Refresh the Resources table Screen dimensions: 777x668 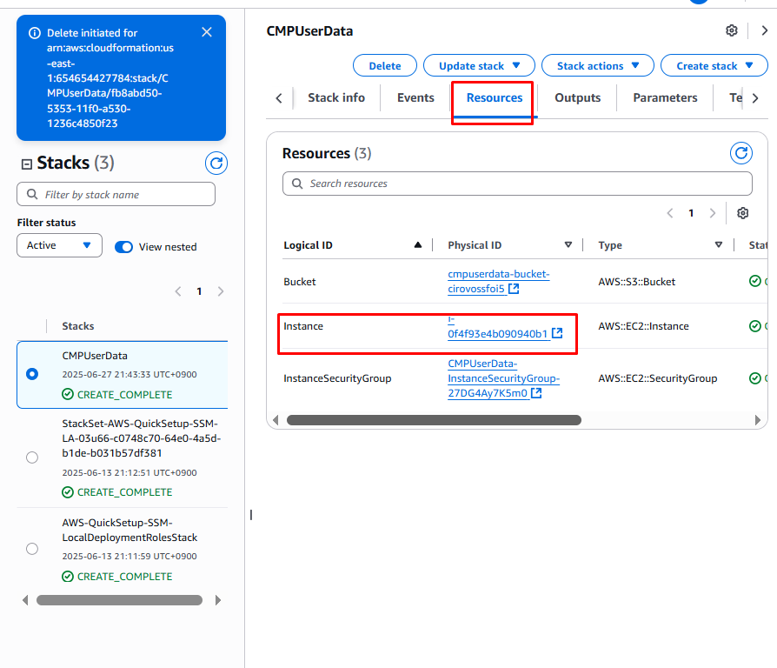[740, 153]
